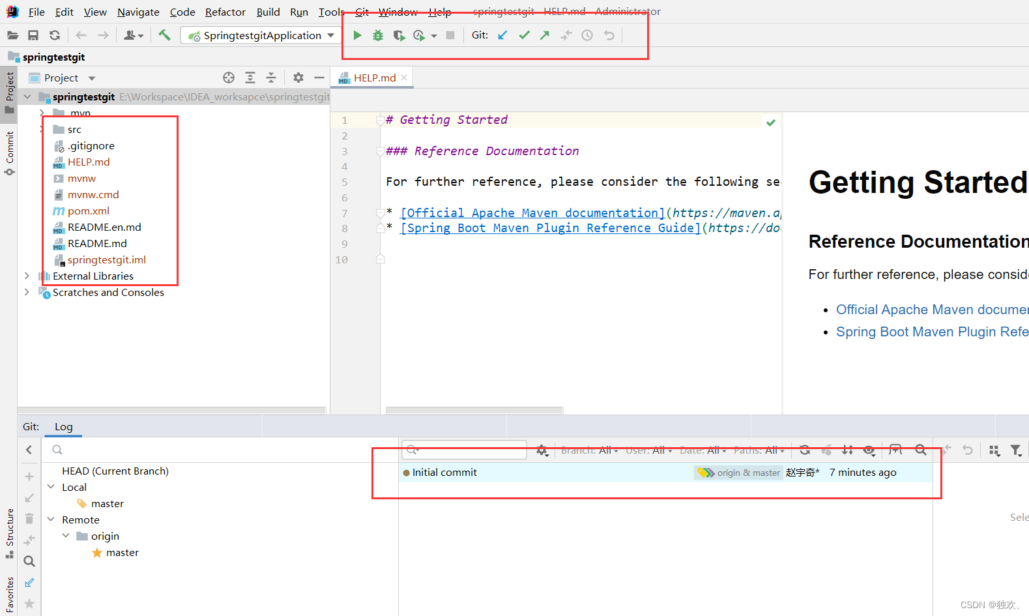Image resolution: width=1029 pixels, height=616 pixels.
Task: Open the Structure tool window sidebar button
Action: 9,533
